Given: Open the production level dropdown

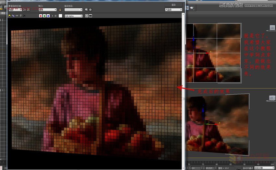Looking at the screenshot, I should [x=173, y=10].
